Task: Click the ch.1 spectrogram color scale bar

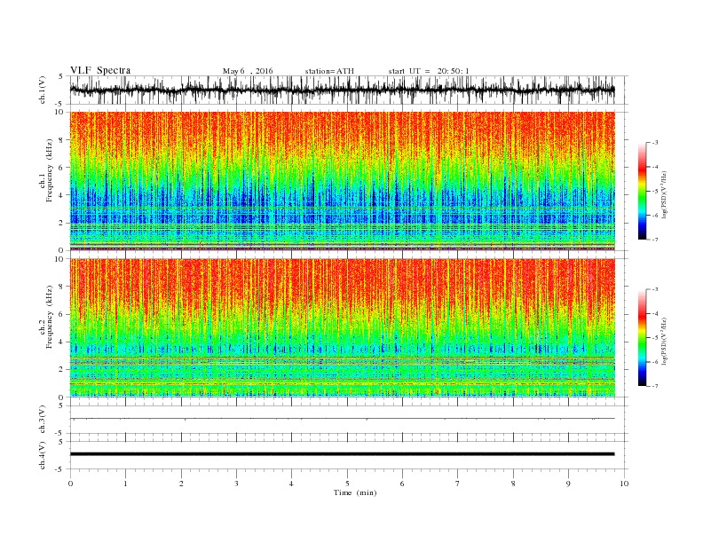Action: click(x=642, y=192)
